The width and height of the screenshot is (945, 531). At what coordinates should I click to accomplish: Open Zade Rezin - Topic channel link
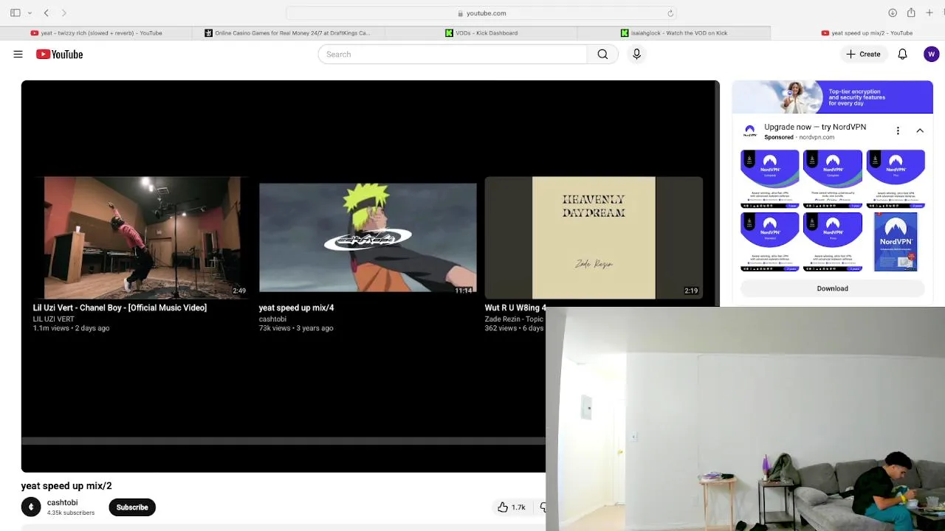[514, 319]
